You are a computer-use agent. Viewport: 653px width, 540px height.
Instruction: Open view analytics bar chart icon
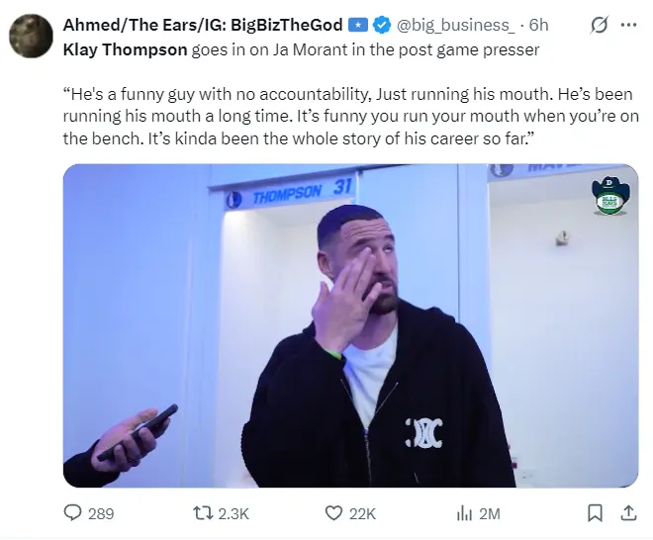[x=462, y=513]
